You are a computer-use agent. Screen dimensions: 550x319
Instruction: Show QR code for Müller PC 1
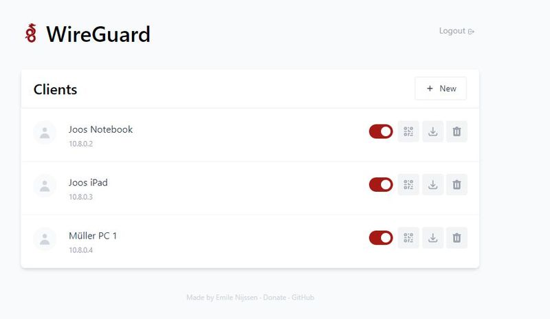408,238
